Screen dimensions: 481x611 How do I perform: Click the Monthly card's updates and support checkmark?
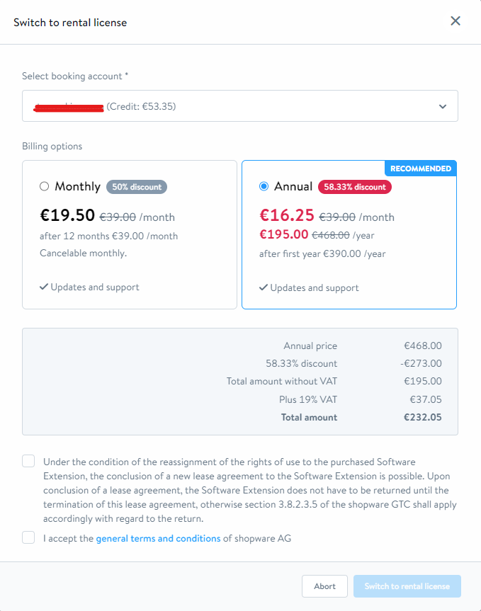(44, 287)
